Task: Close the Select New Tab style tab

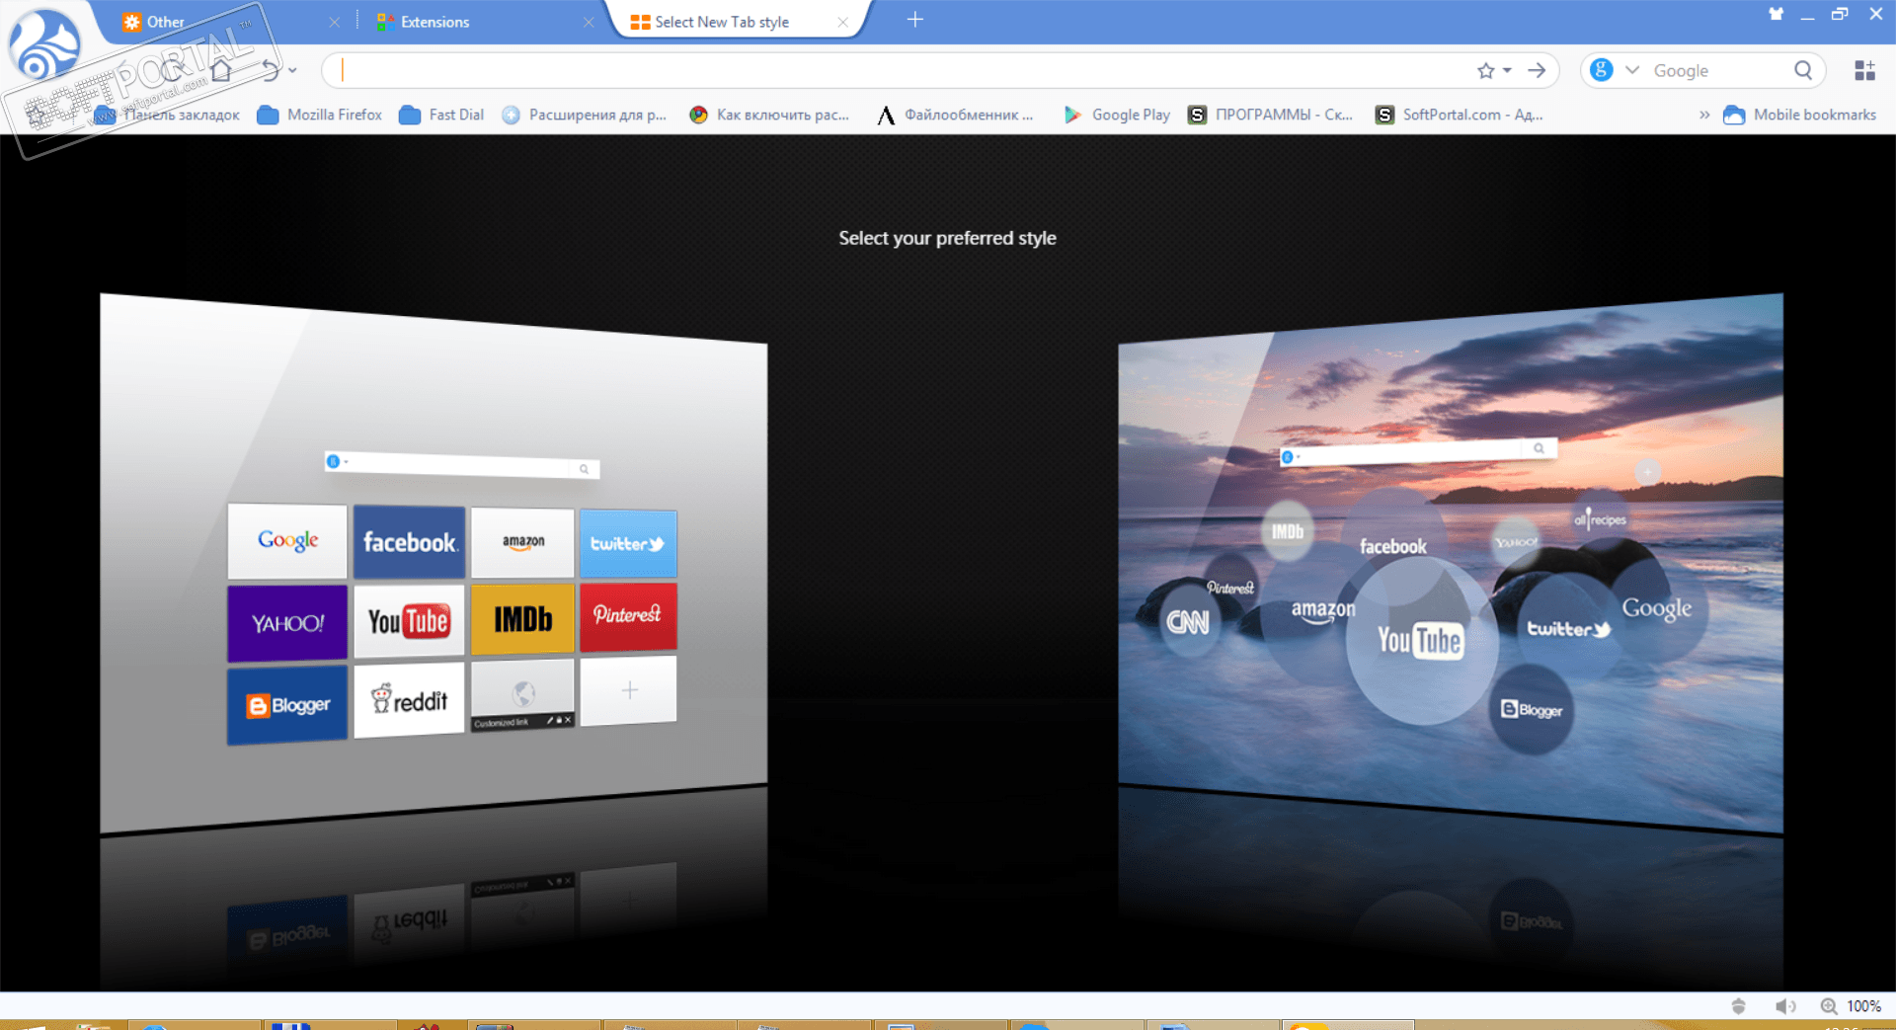Action: point(842,22)
